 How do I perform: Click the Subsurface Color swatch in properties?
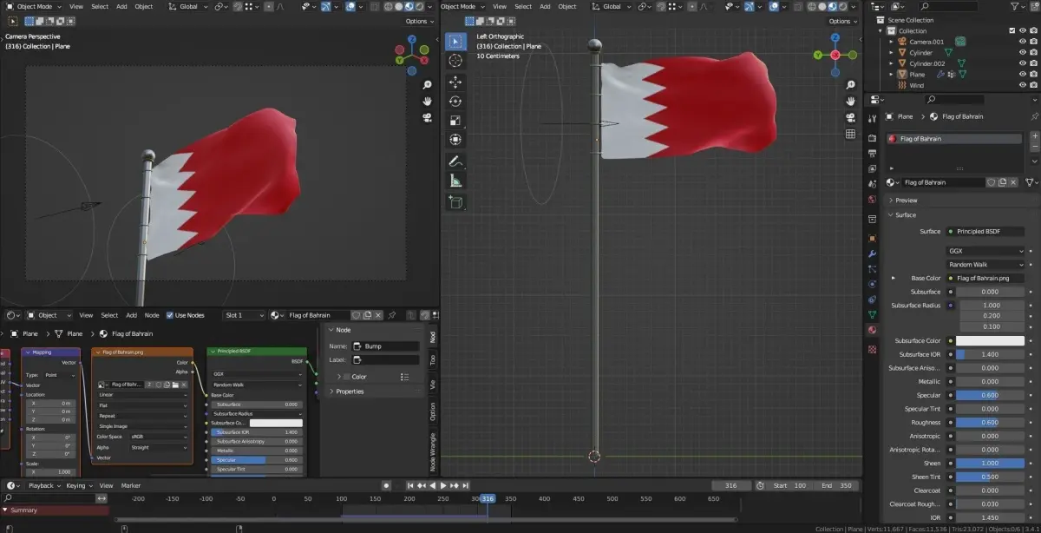click(990, 341)
